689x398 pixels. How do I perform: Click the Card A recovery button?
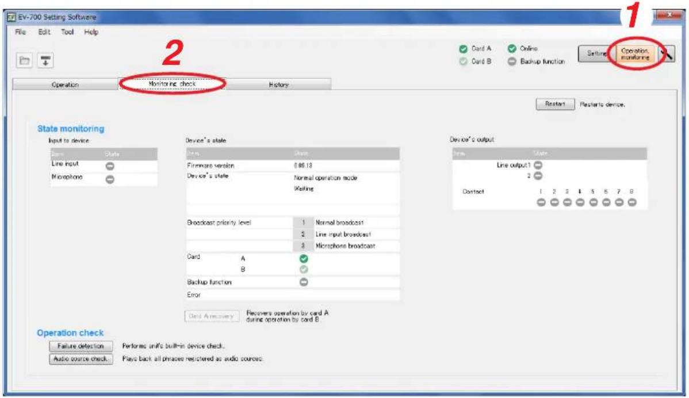[211, 316]
